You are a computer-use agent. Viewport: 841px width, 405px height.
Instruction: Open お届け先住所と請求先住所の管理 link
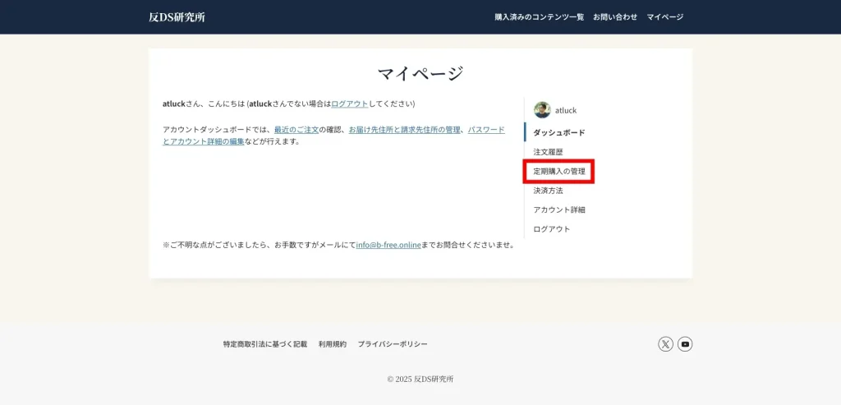pyautogui.click(x=404, y=130)
